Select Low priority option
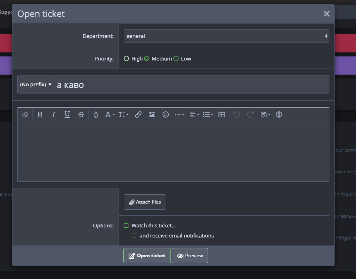The width and height of the screenshot is (356, 279). [176, 58]
